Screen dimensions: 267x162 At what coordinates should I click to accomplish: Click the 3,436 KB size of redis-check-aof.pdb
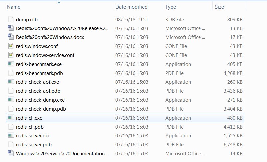[233, 91]
